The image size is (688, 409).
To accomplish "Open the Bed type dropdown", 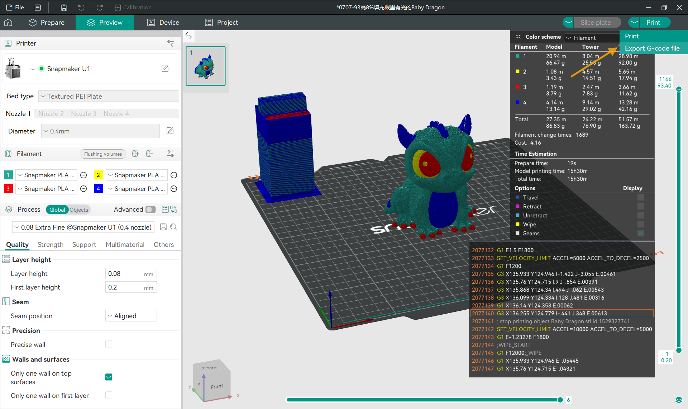I will click(109, 96).
